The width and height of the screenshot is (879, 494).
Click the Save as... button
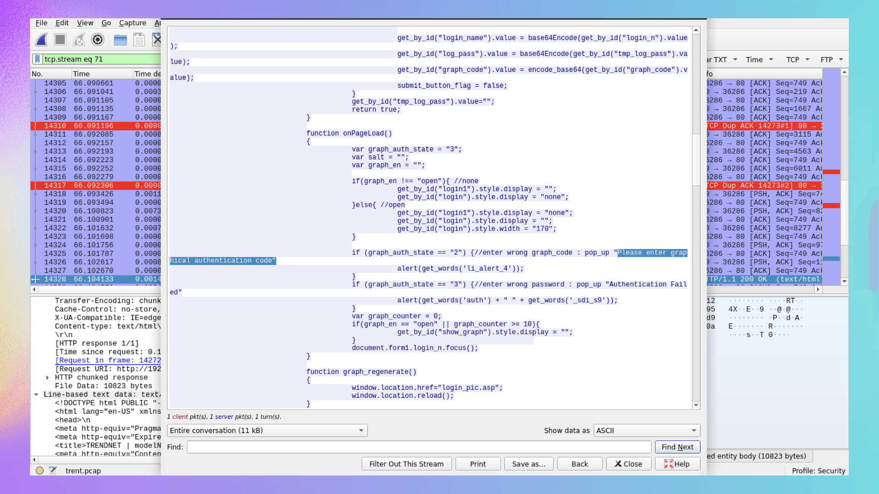pos(529,464)
